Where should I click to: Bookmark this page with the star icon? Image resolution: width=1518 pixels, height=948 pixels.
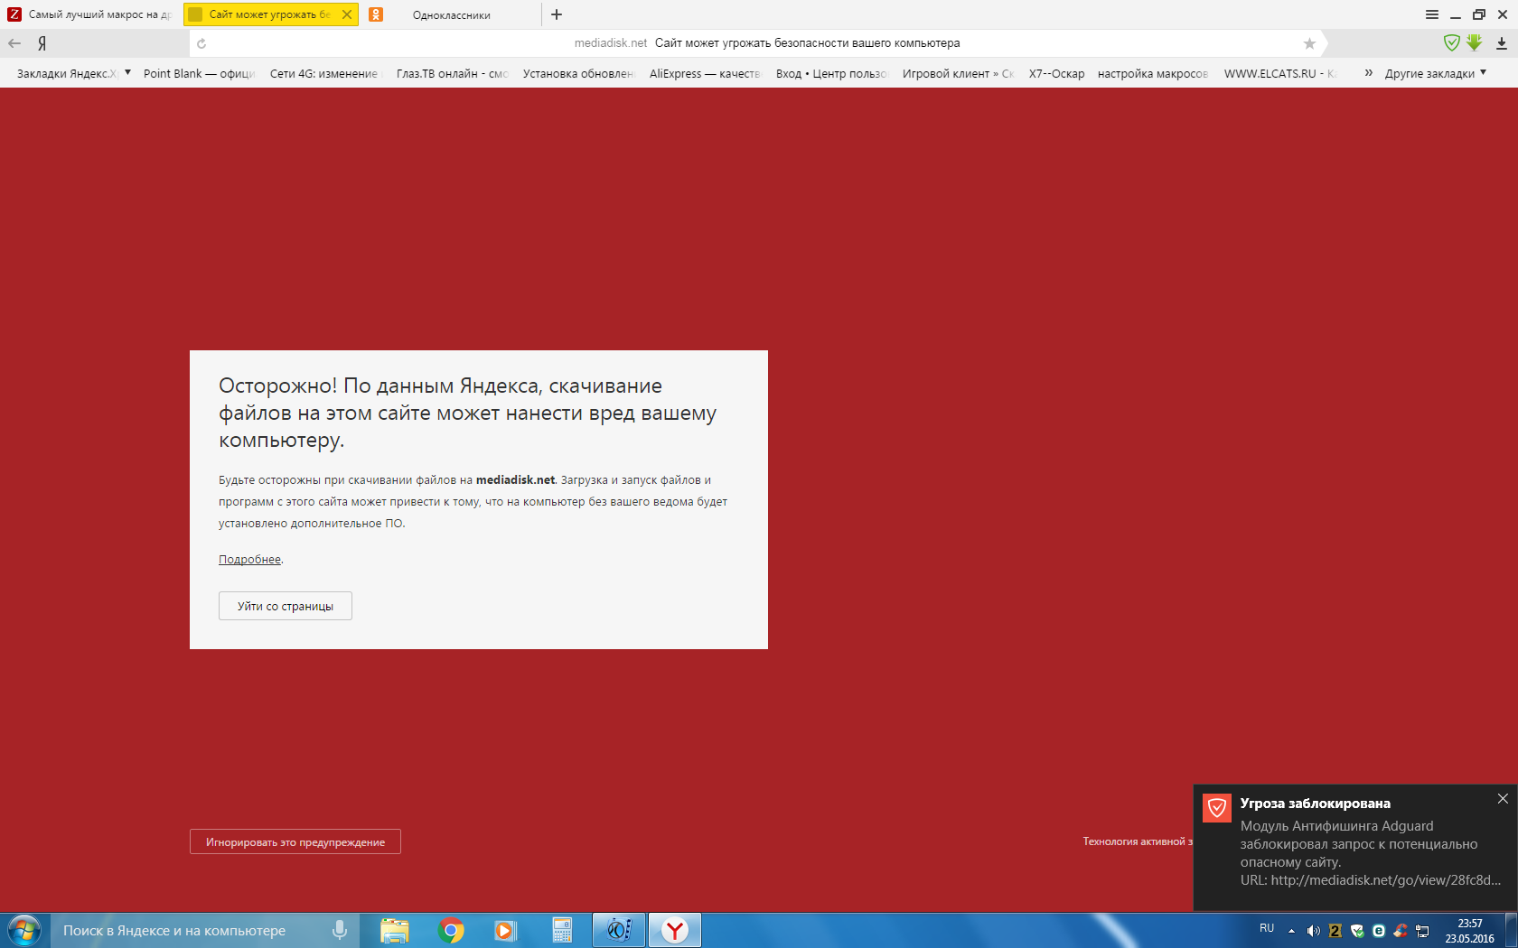click(x=1309, y=43)
